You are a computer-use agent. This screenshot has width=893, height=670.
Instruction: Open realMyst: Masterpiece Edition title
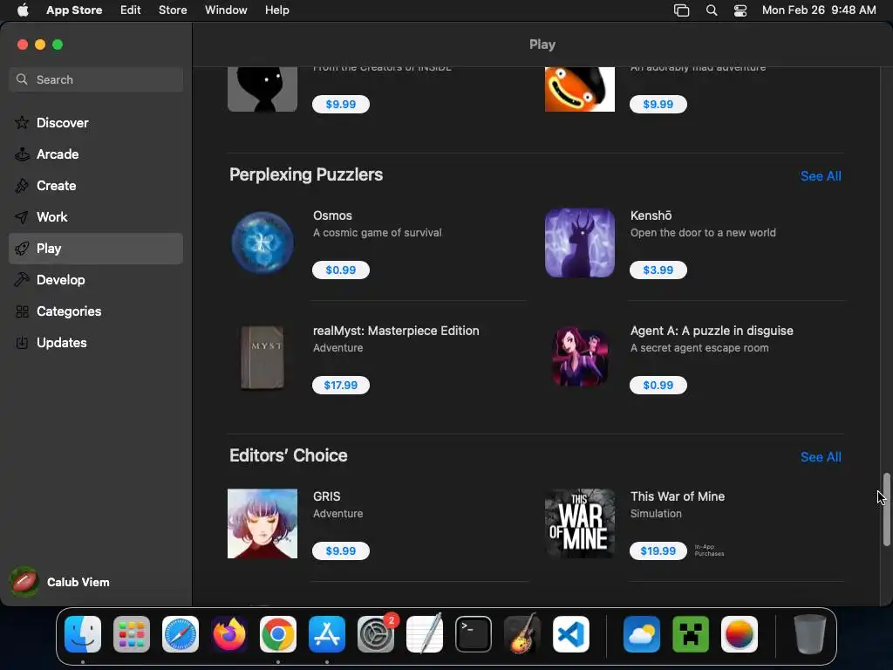pyautogui.click(x=396, y=331)
